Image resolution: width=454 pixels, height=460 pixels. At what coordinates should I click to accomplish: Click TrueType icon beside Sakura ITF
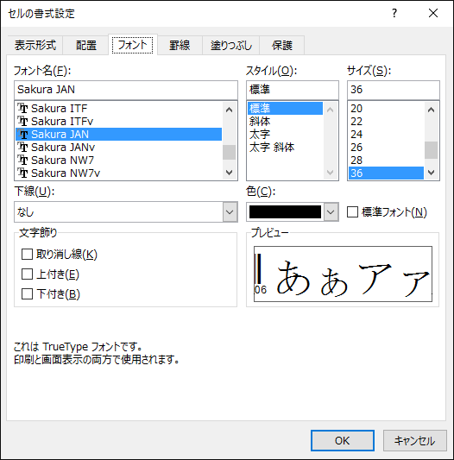pyautogui.click(x=22, y=108)
